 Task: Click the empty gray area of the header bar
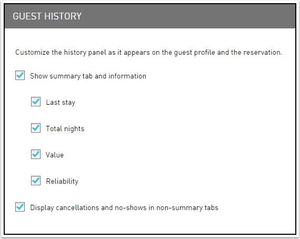tap(188, 16)
